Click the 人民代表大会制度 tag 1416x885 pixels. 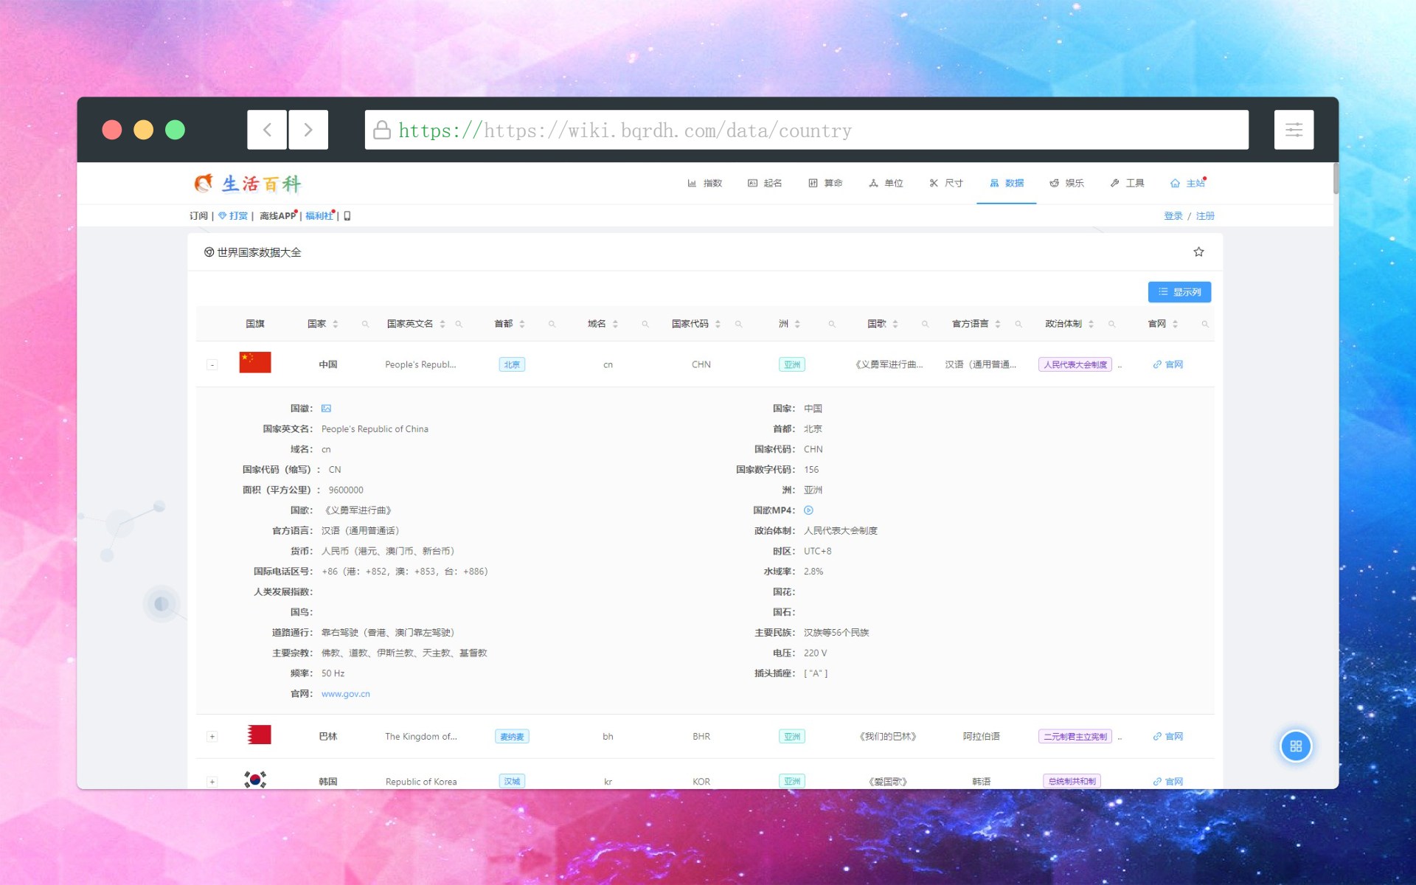1075,364
